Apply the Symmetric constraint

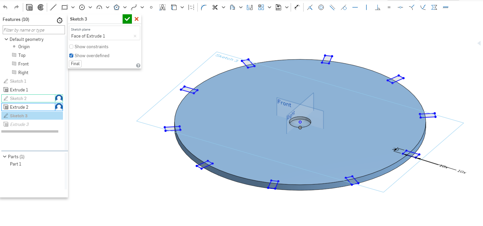(x=434, y=7)
